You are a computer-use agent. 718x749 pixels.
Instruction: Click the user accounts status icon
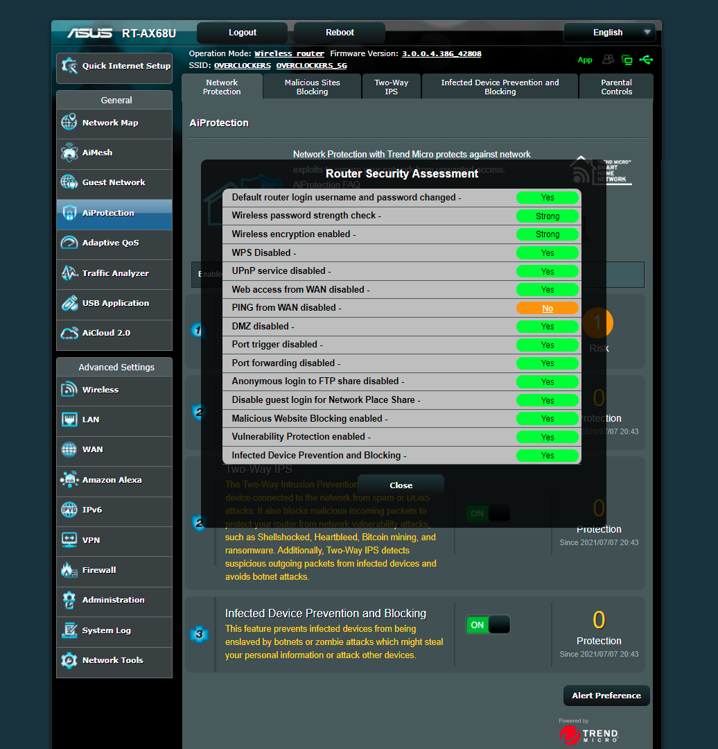pyautogui.click(x=608, y=59)
